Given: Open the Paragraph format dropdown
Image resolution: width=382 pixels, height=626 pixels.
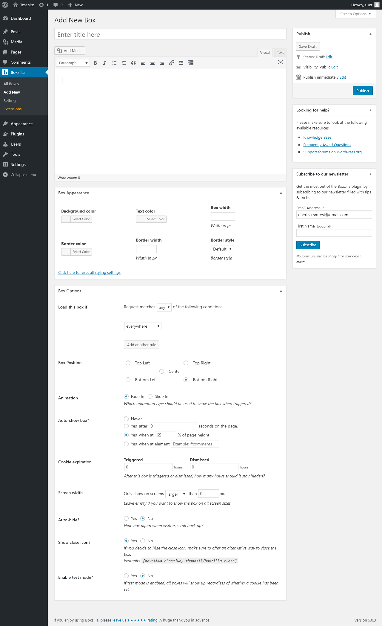Looking at the screenshot, I should 73,63.
